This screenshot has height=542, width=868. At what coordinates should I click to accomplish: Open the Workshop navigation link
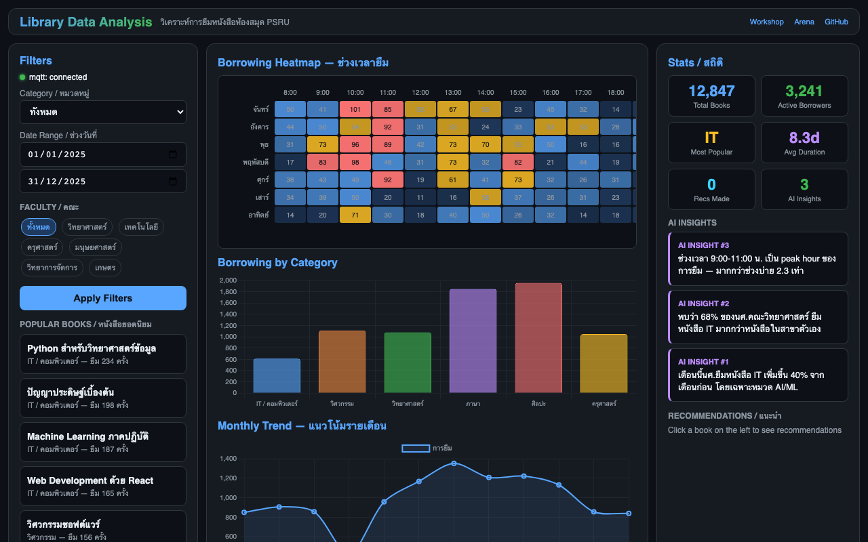[766, 22]
